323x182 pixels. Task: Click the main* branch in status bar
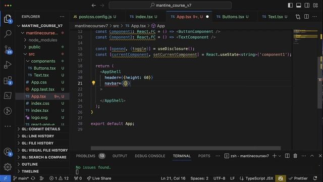(21, 178)
